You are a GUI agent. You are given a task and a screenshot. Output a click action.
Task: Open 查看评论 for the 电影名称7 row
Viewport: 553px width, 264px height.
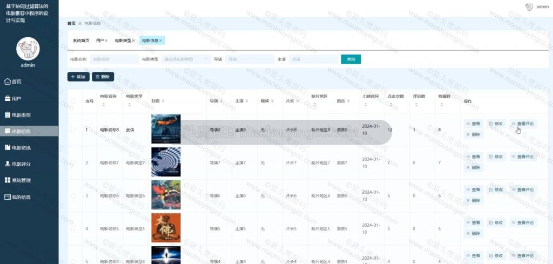tap(523, 157)
